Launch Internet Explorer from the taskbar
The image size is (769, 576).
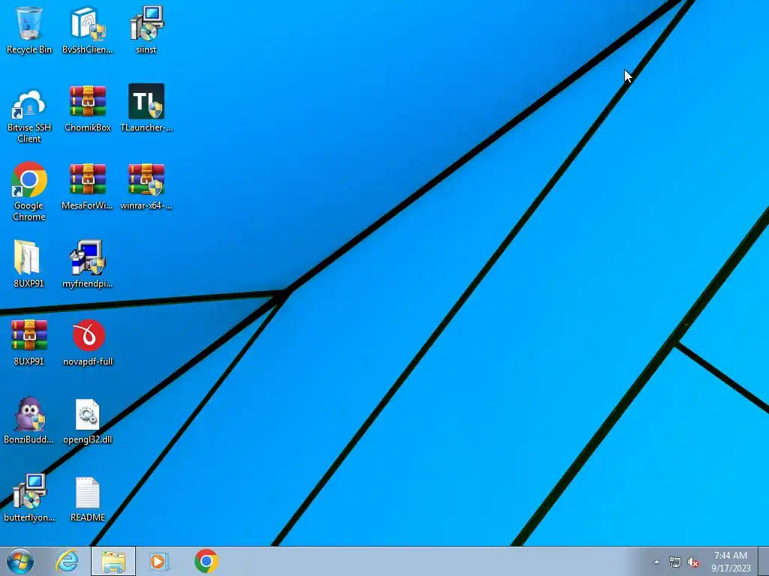[67, 561]
